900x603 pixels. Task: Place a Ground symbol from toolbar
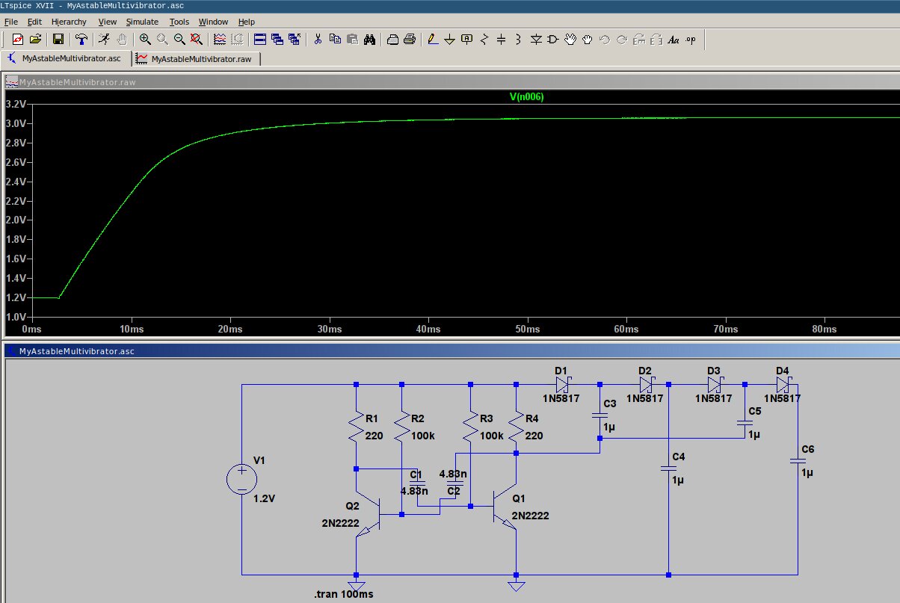tap(449, 40)
